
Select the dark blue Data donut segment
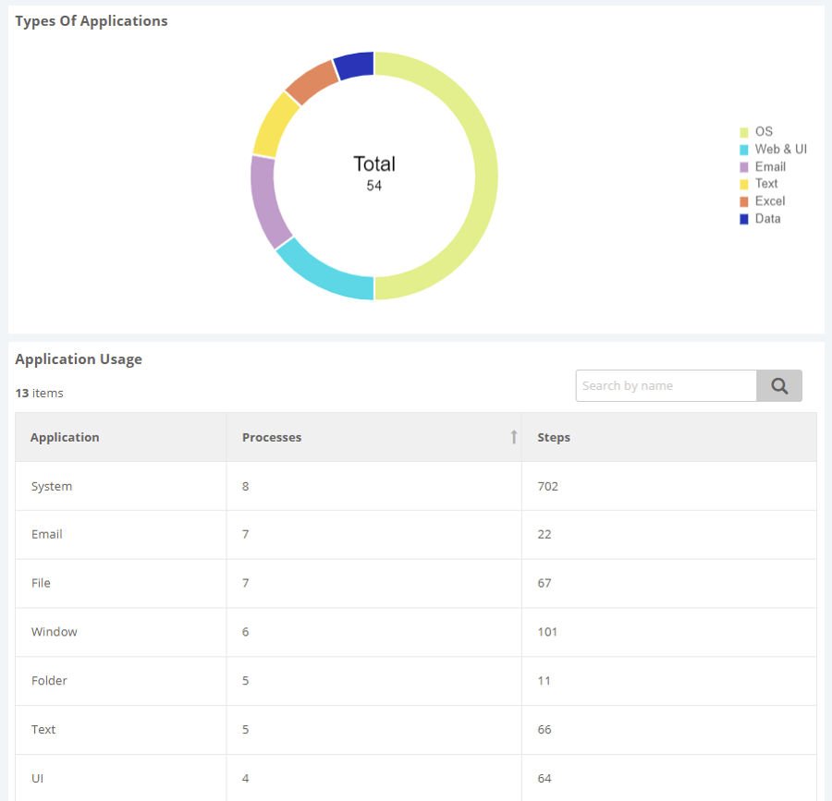click(x=355, y=66)
